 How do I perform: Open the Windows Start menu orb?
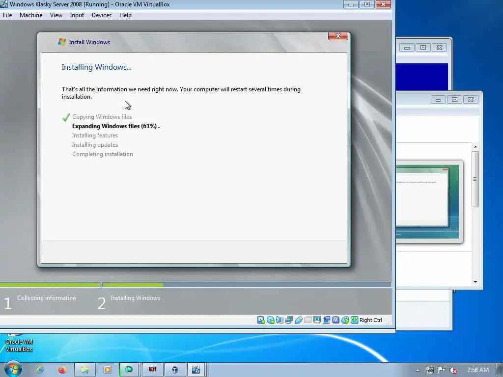[13, 369]
